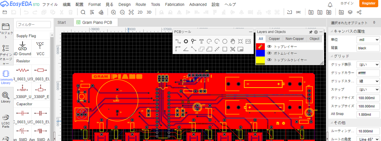
Task: Open the Design menu
Action: tap(124, 5)
